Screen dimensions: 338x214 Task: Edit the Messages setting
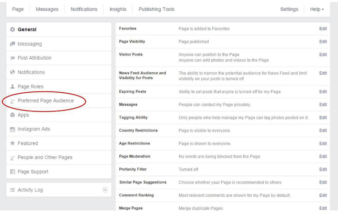(323, 104)
